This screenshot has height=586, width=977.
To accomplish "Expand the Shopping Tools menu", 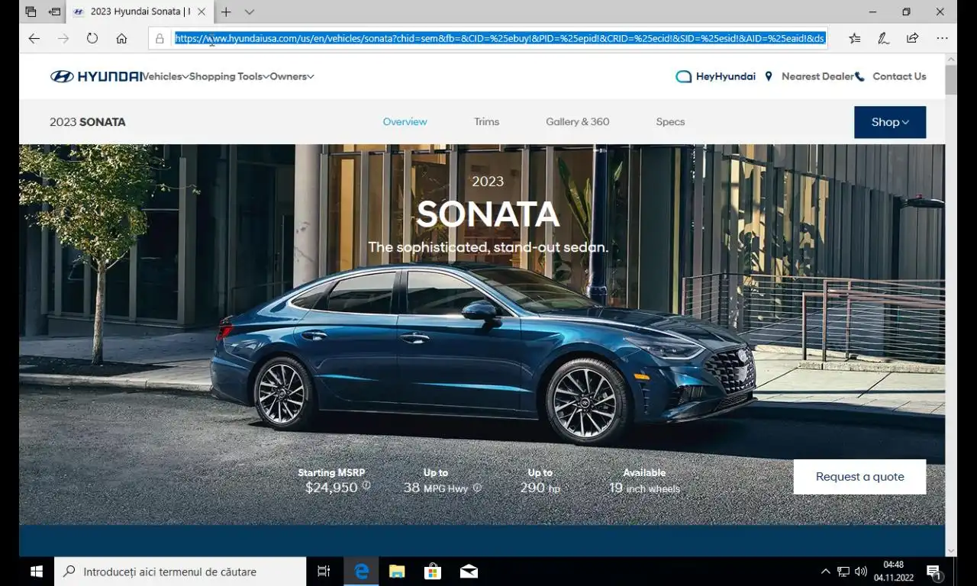I will point(229,76).
